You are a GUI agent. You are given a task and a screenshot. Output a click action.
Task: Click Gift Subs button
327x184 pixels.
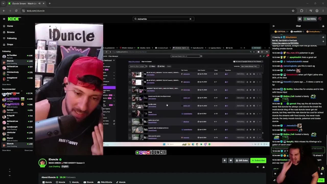coord(242,160)
